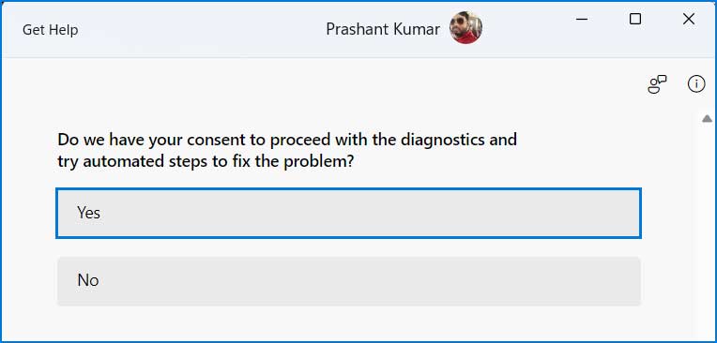This screenshot has width=717, height=343.
Task: Click the blank area below the No option
Action: [x=349, y=323]
